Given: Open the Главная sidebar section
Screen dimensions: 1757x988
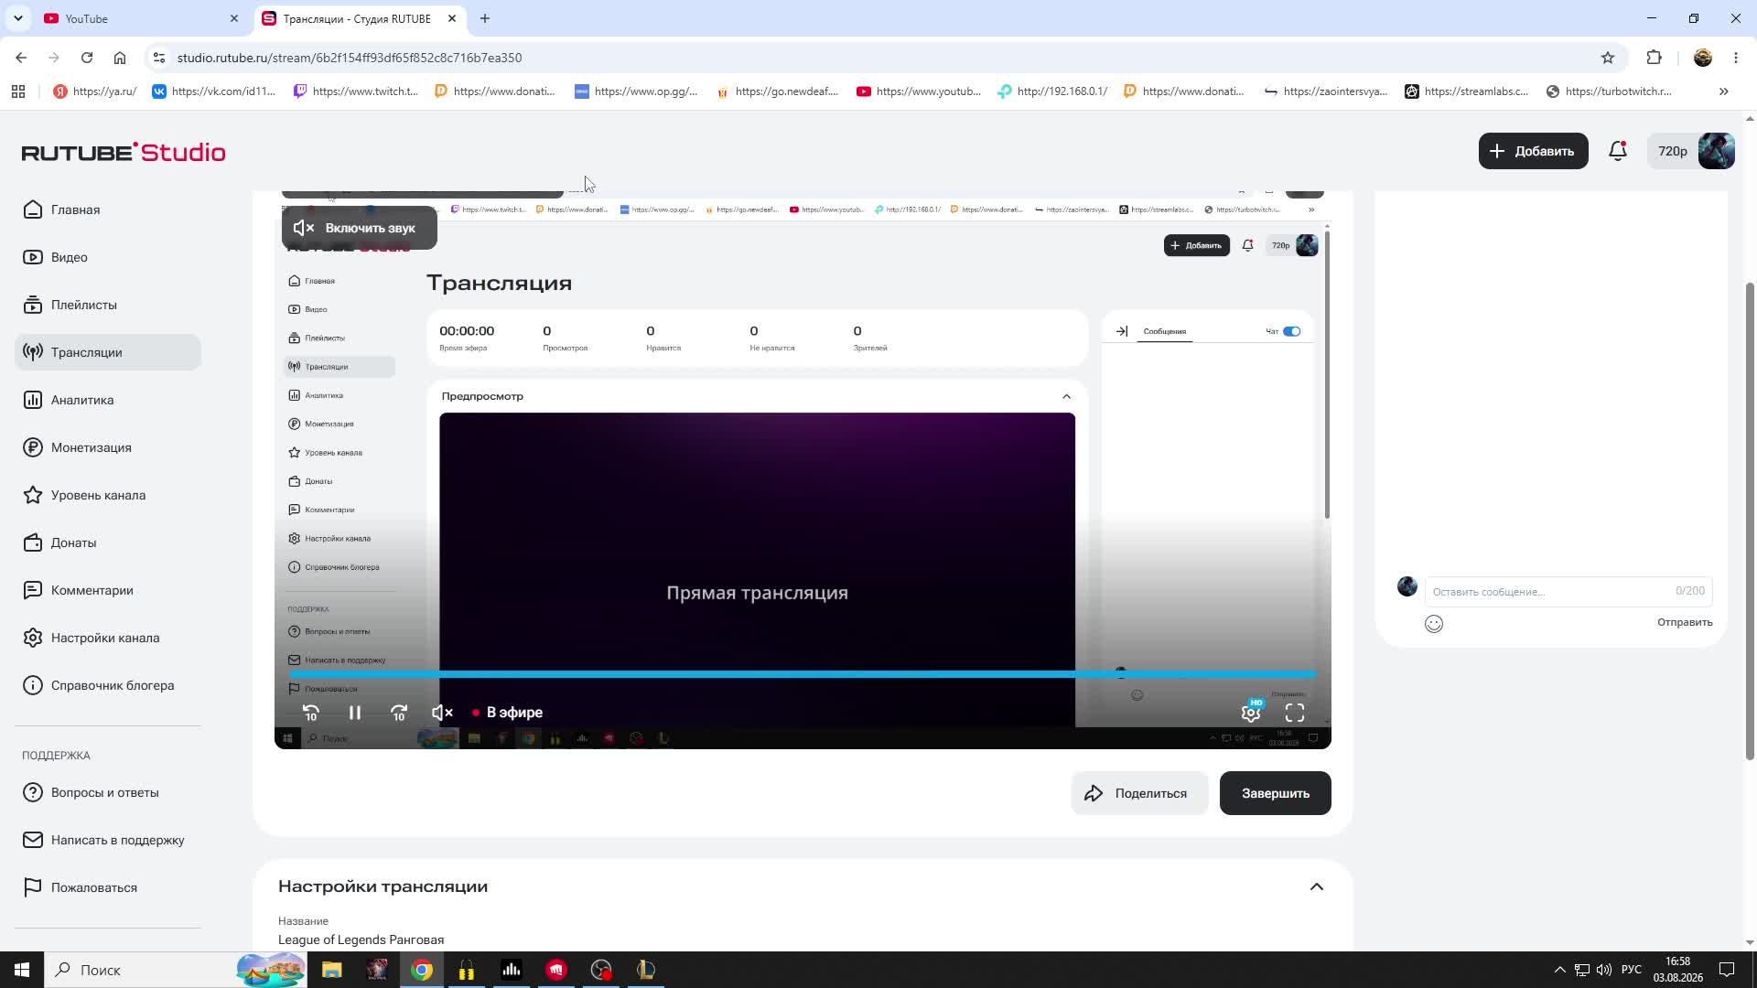Looking at the screenshot, I should 108,209.
